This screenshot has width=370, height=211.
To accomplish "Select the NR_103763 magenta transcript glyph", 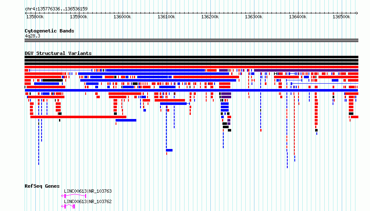I will 74,196.
